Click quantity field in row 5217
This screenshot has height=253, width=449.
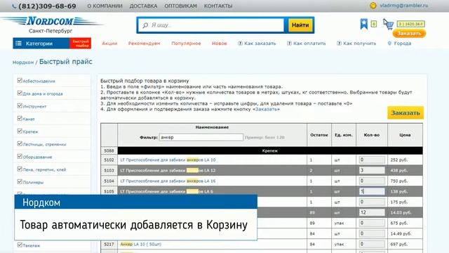click(x=372, y=245)
